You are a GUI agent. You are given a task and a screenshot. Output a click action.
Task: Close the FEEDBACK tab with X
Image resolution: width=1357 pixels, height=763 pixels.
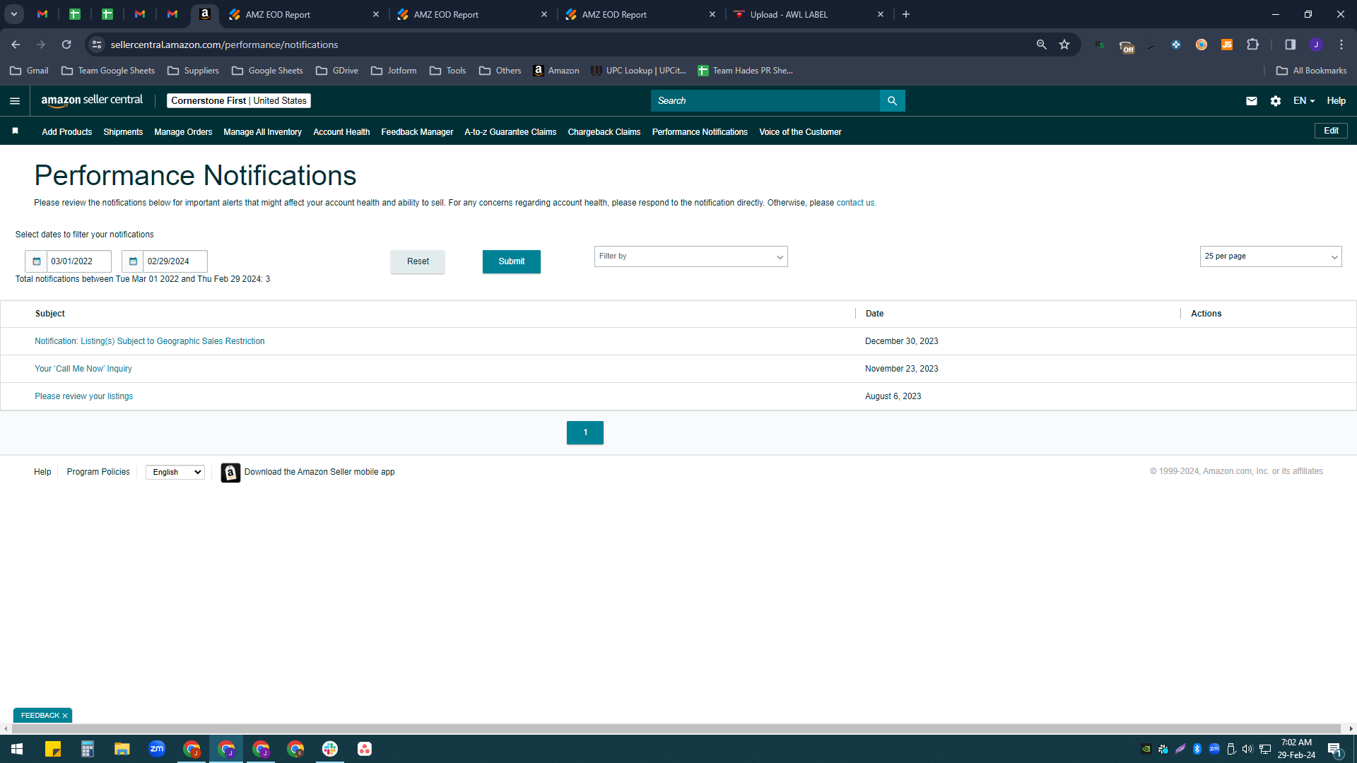(x=65, y=716)
